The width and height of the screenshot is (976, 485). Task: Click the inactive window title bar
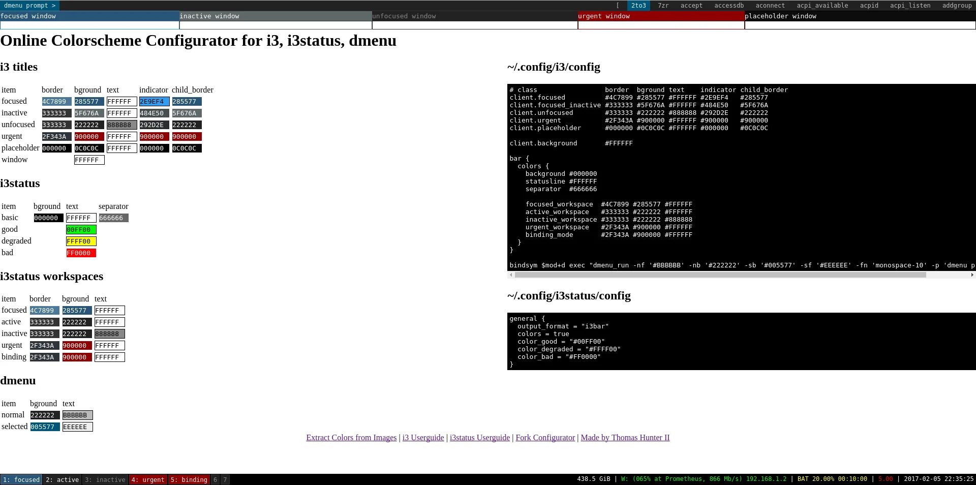(276, 16)
